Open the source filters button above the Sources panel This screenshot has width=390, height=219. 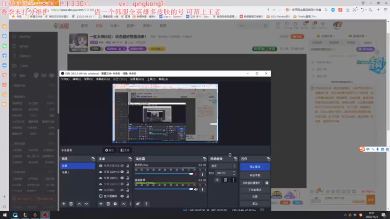click(x=125, y=150)
